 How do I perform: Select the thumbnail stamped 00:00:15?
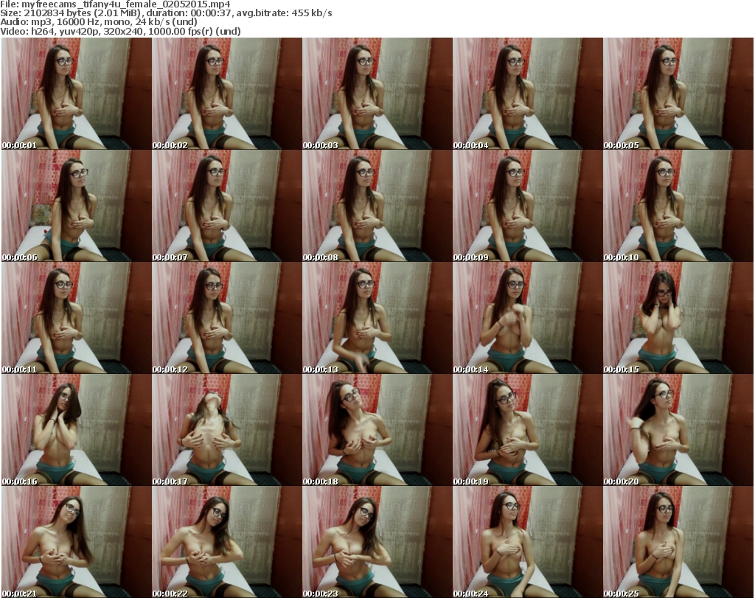(678, 318)
